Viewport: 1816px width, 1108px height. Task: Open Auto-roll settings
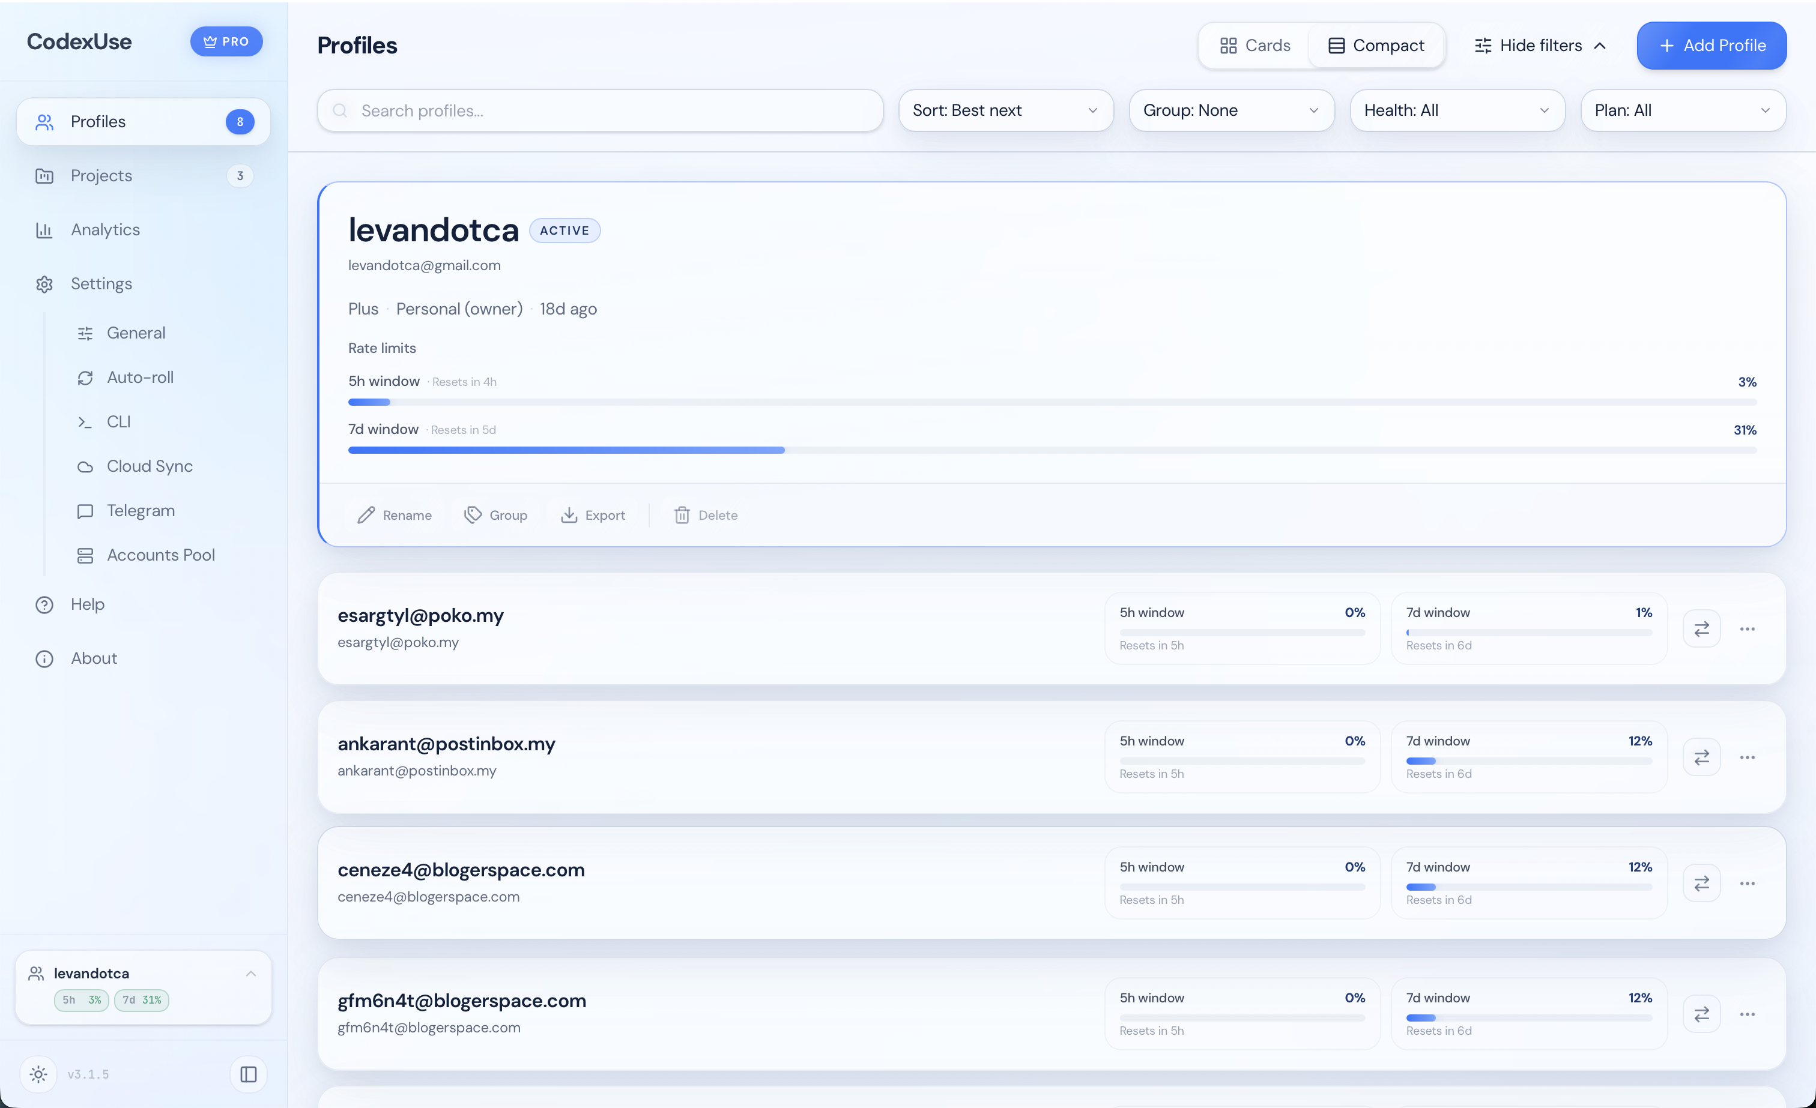(x=140, y=377)
